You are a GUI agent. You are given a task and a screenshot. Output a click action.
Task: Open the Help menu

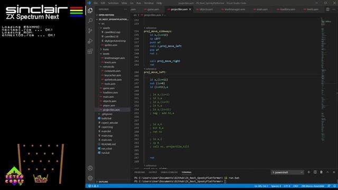(x=159, y=3)
